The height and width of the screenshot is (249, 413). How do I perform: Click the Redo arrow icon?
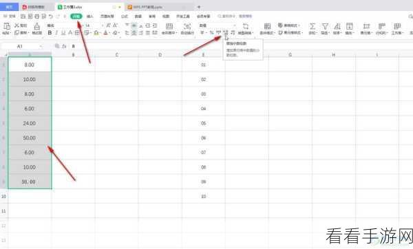point(58,17)
